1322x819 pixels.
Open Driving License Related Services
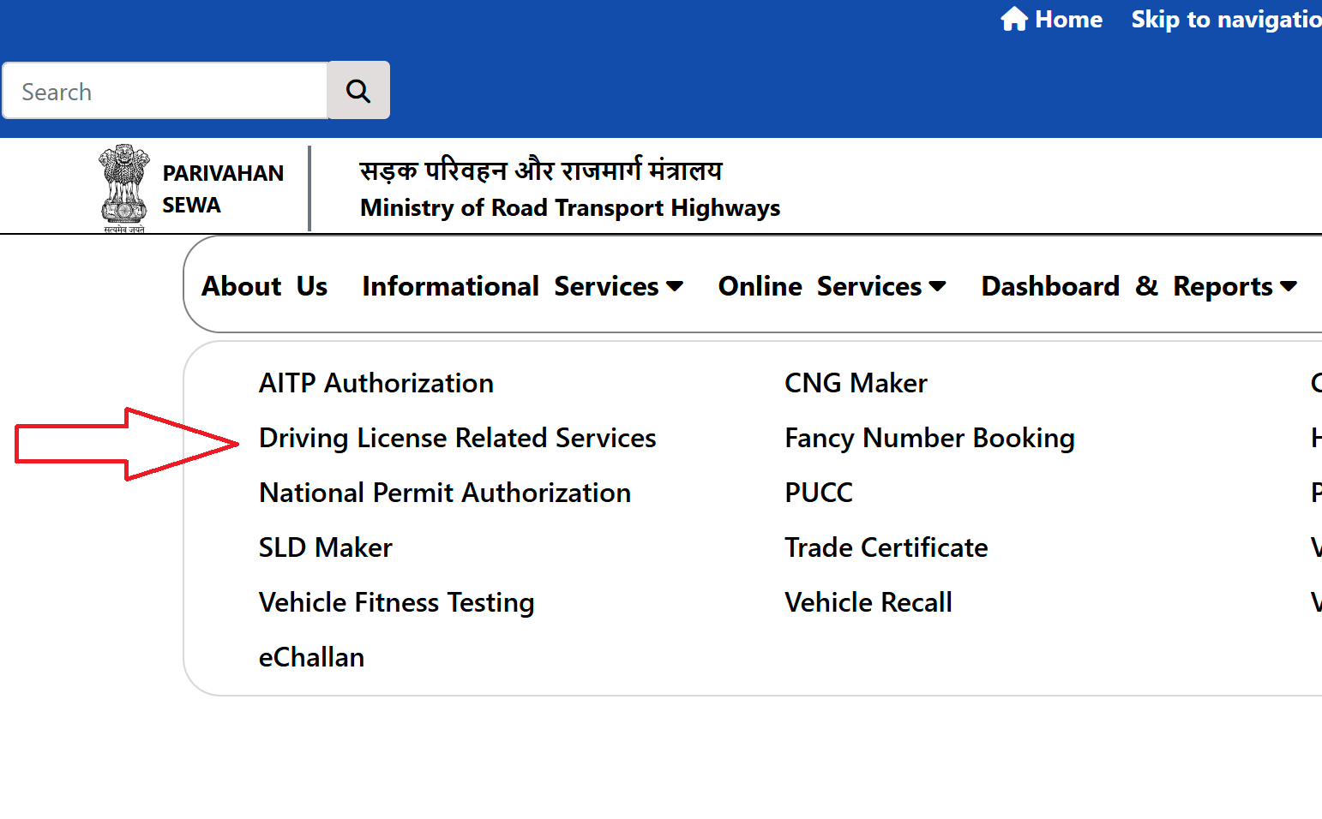point(457,438)
